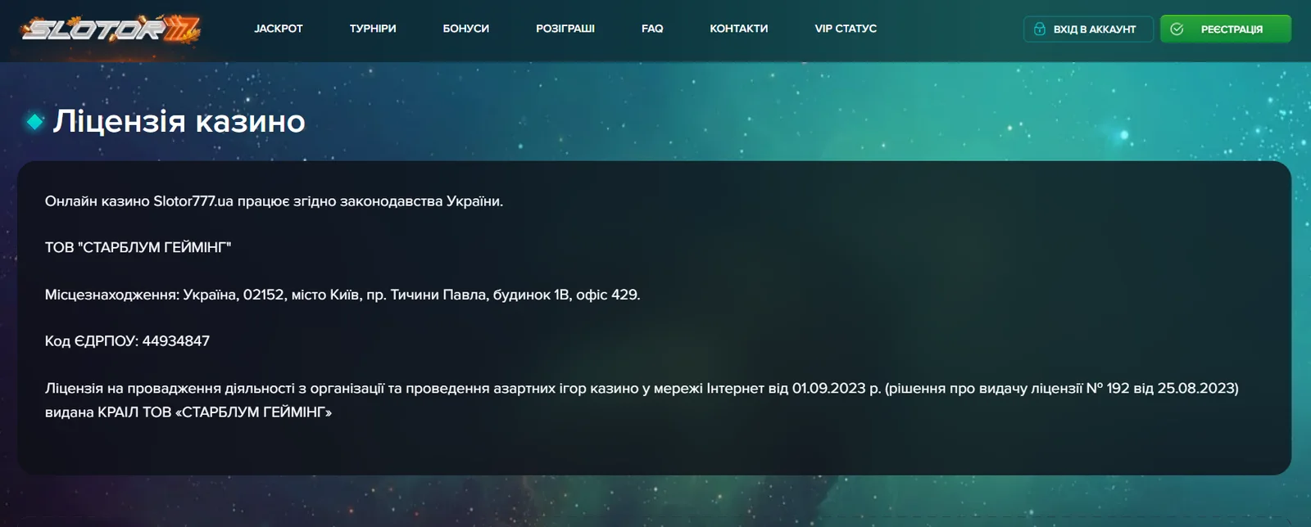The image size is (1311, 527).
Task: Click the ВХІД В АККАУНТ button
Action: click(x=1088, y=29)
